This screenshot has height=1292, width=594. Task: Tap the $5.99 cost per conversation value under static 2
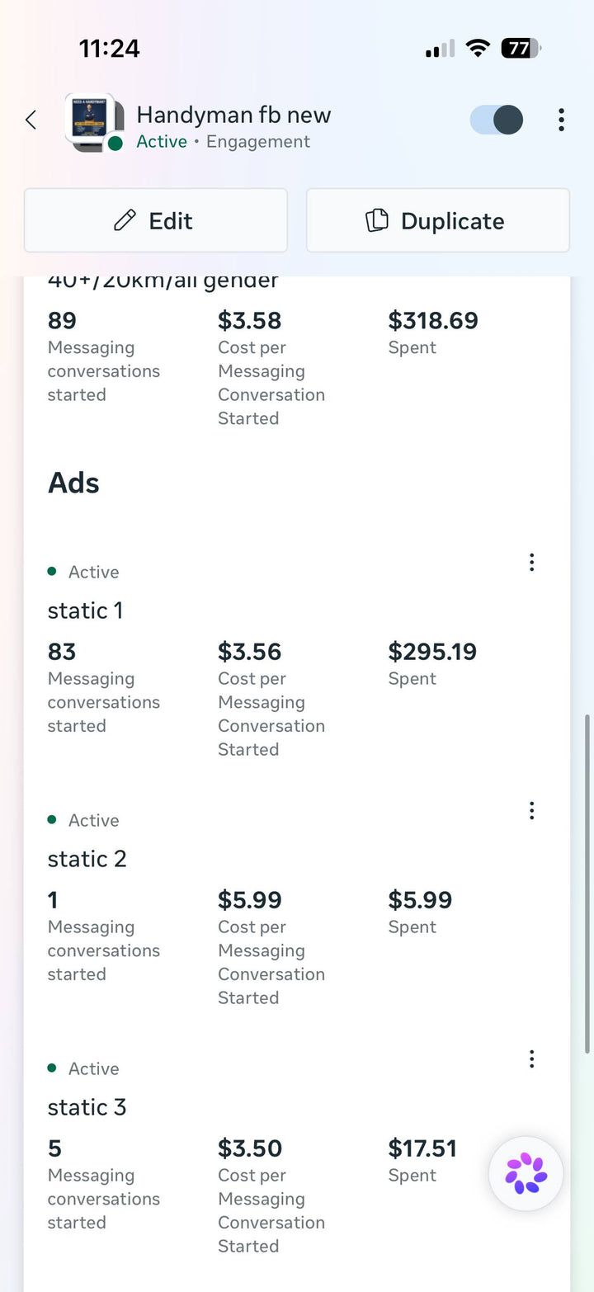point(250,900)
